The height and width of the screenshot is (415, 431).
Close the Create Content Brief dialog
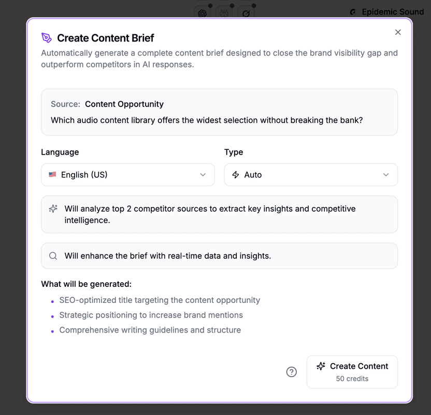(x=398, y=32)
